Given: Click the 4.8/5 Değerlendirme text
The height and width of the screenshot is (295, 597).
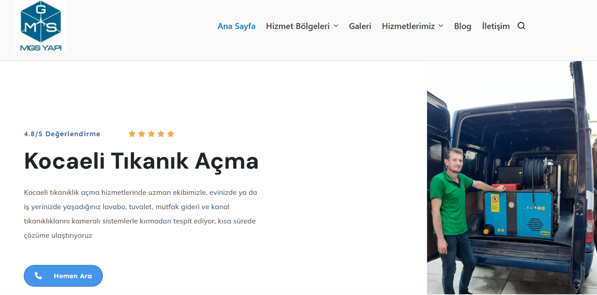Looking at the screenshot, I should coord(62,134).
